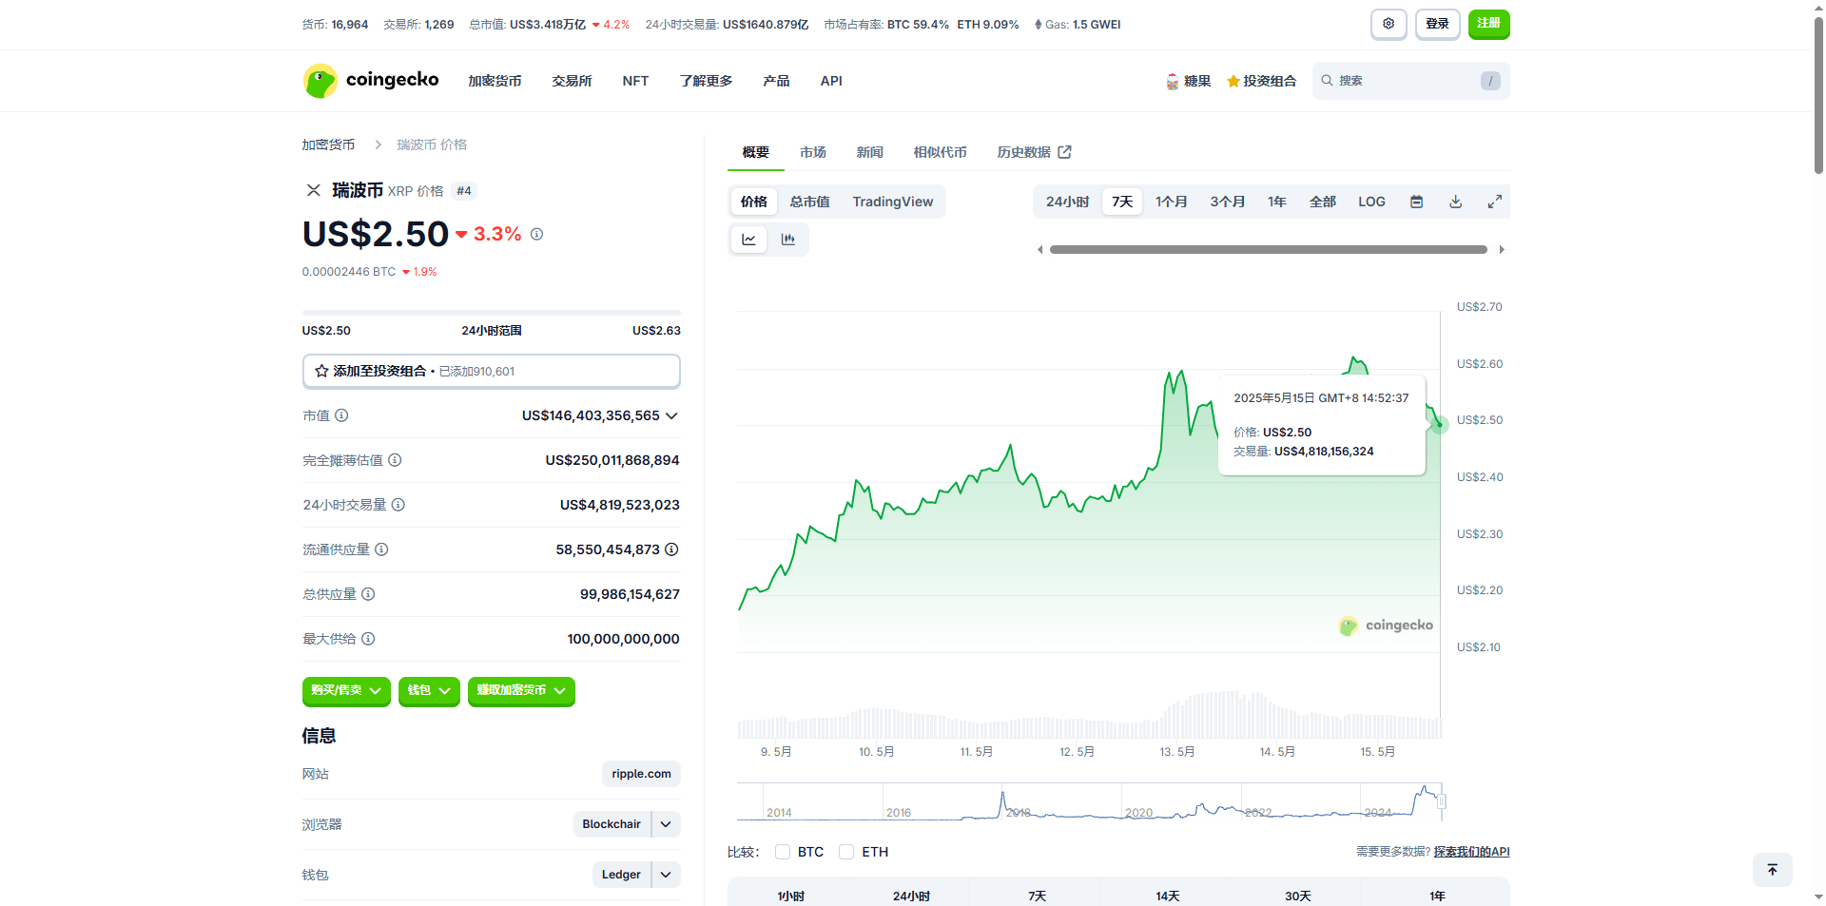Click the scroll-to-top arrow button
Image resolution: width=1826 pixels, height=906 pixels.
[1772, 870]
